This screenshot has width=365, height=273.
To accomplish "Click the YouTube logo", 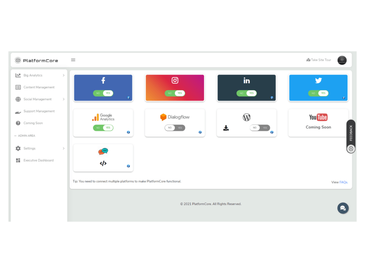I will [318, 117].
